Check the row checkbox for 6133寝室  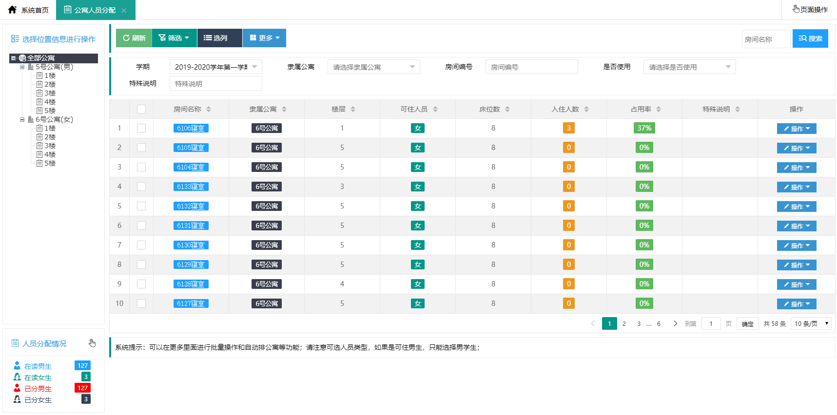(x=141, y=187)
